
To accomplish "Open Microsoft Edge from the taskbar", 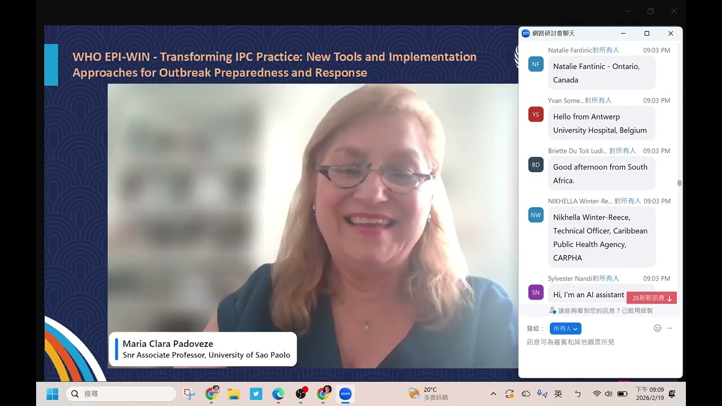I will 278,394.
